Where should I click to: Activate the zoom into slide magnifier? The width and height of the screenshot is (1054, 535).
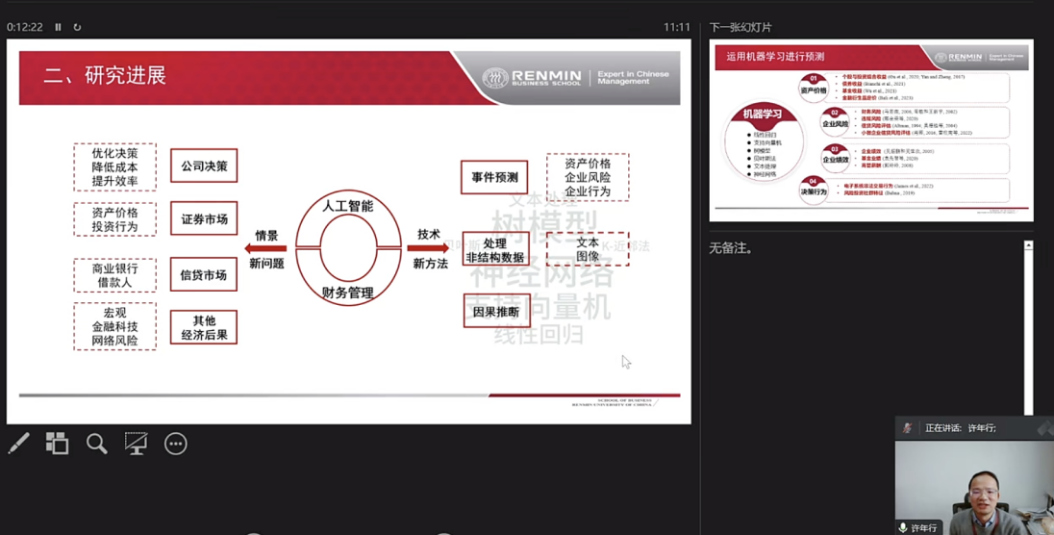[97, 444]
